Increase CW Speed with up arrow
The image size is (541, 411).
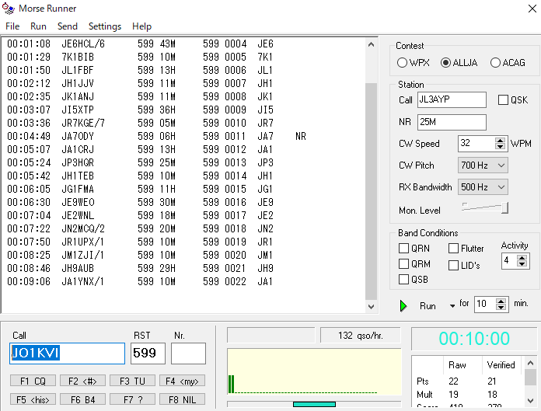point(500,141)
